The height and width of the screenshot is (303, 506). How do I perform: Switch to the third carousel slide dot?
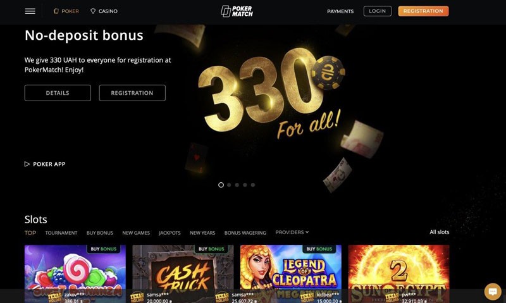237,185
